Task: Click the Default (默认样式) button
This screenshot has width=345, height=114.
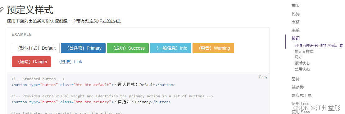Action: tap(36, 48)
